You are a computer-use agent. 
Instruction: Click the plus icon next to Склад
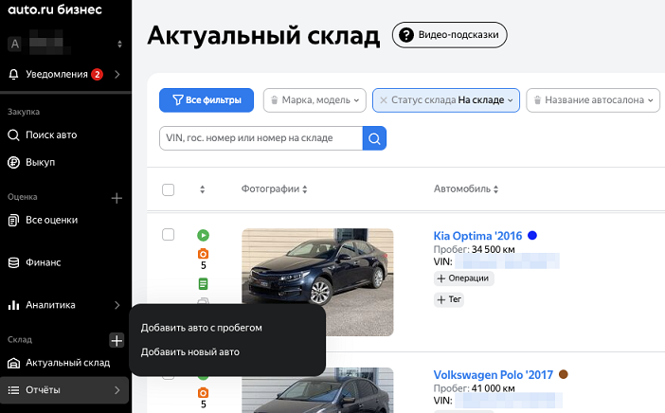click(117, 340)
